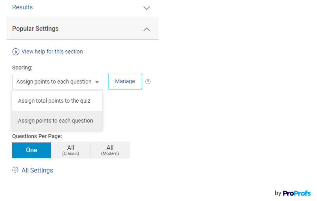
Task: Click the "Scoring:" field label
Action: click(x=22, y=68)
